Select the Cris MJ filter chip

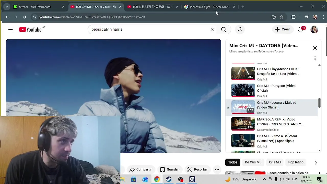tap(275, 162)
